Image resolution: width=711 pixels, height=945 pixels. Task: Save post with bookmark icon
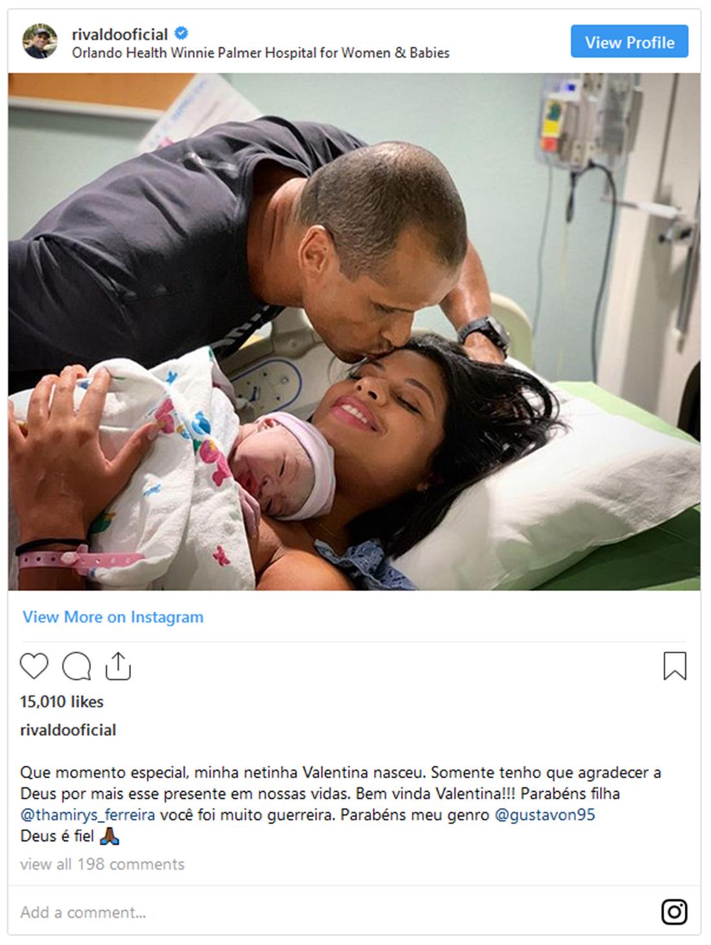coord(675,666)
